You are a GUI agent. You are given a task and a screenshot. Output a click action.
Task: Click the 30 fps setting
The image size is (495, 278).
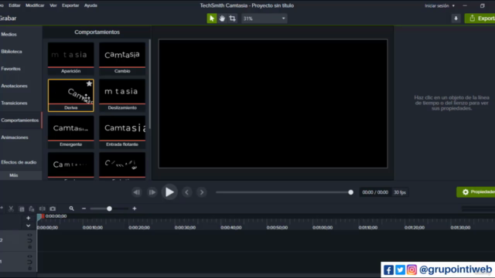coord(400,192)
